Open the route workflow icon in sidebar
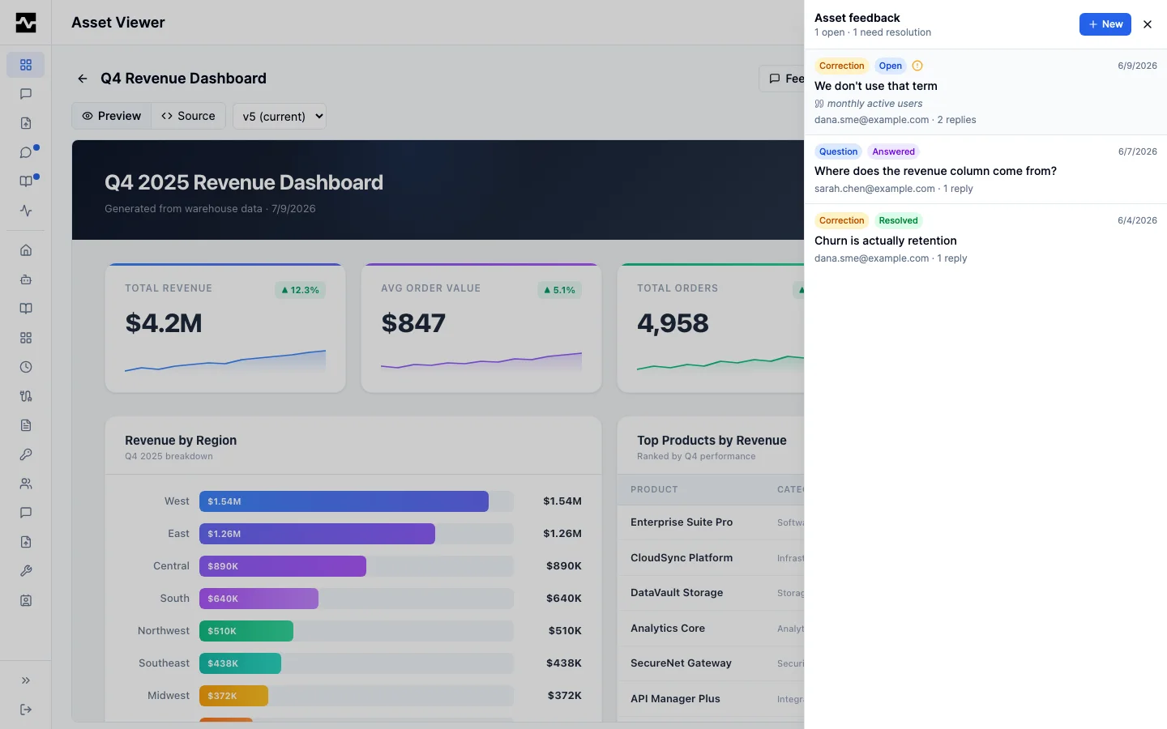The width and height of the screenshot is (1167, 729). pyautogui.click(x=26, y=396)
